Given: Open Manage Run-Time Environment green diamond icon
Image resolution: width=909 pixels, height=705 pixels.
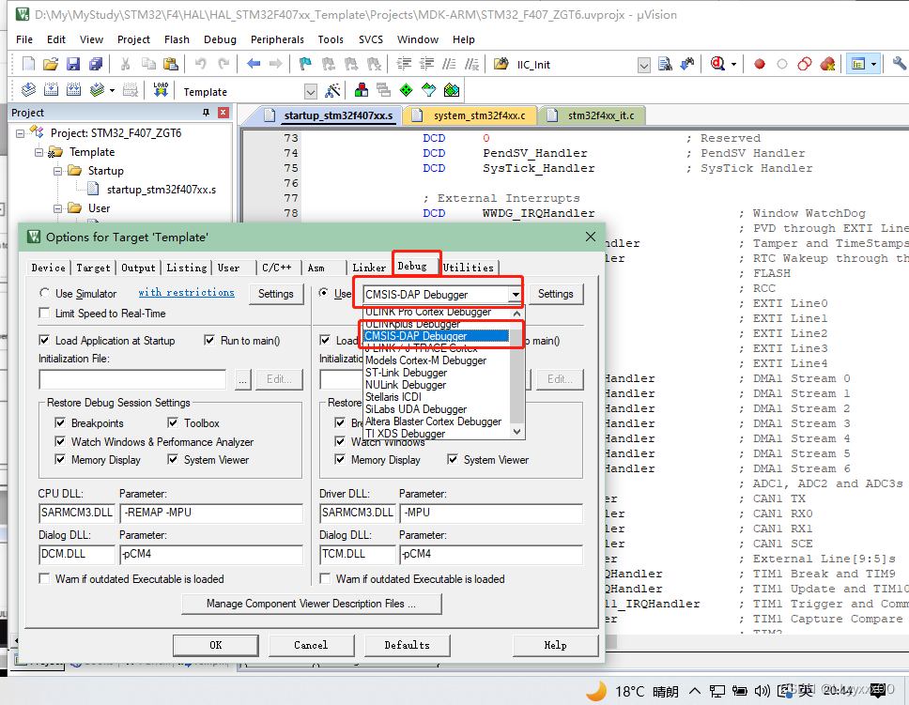Looking at the screenshot, I should [x=407, y=90].
